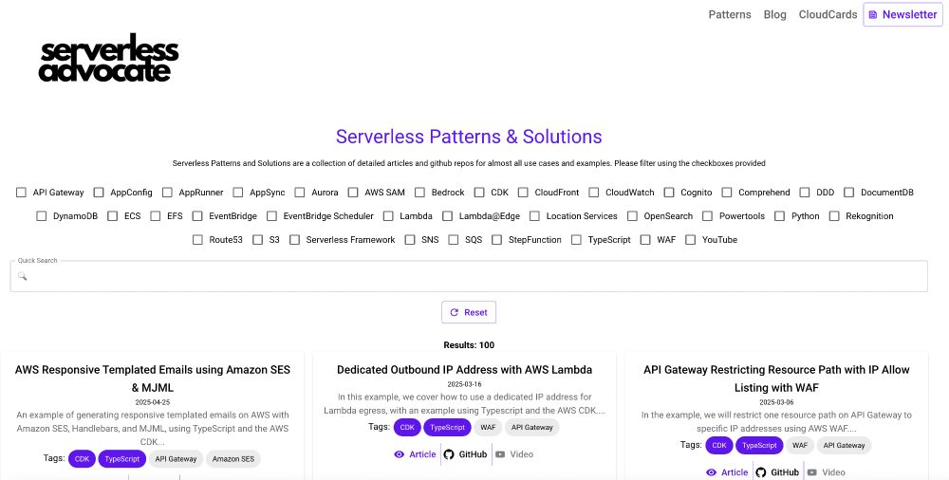949x480 pixels.
Task: Select the Cognito checkbox
Action: (x=669, y=192)
